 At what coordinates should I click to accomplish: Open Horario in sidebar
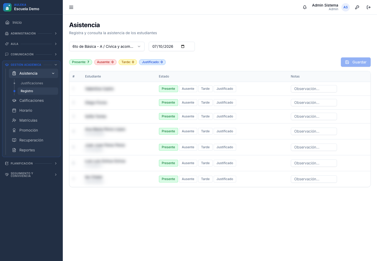pos(34,110)
